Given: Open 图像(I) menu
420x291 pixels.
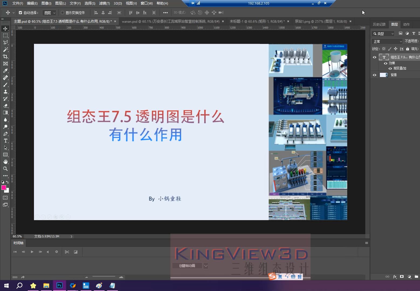Looking at the screenshot, I should tap(46, 3).
